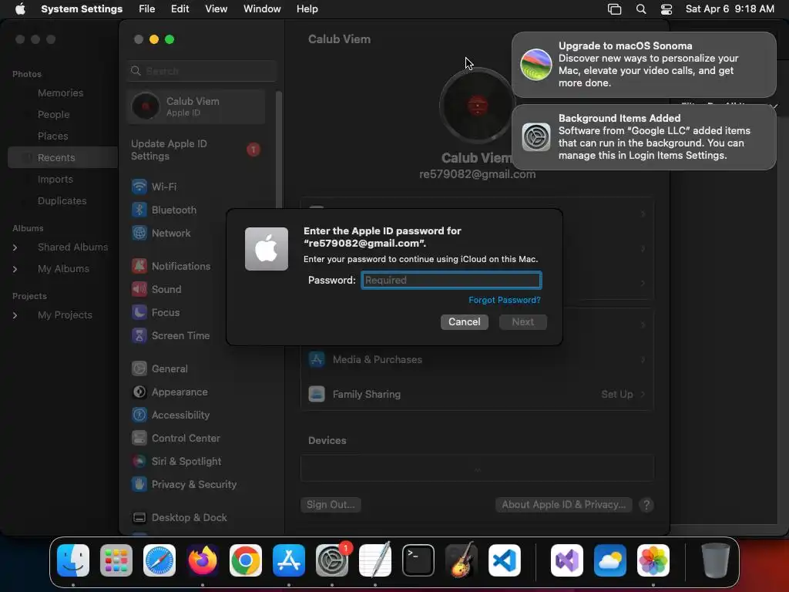Open General gear icon in sidebar
The image size is (789, 592).
[x=139, y=369]
